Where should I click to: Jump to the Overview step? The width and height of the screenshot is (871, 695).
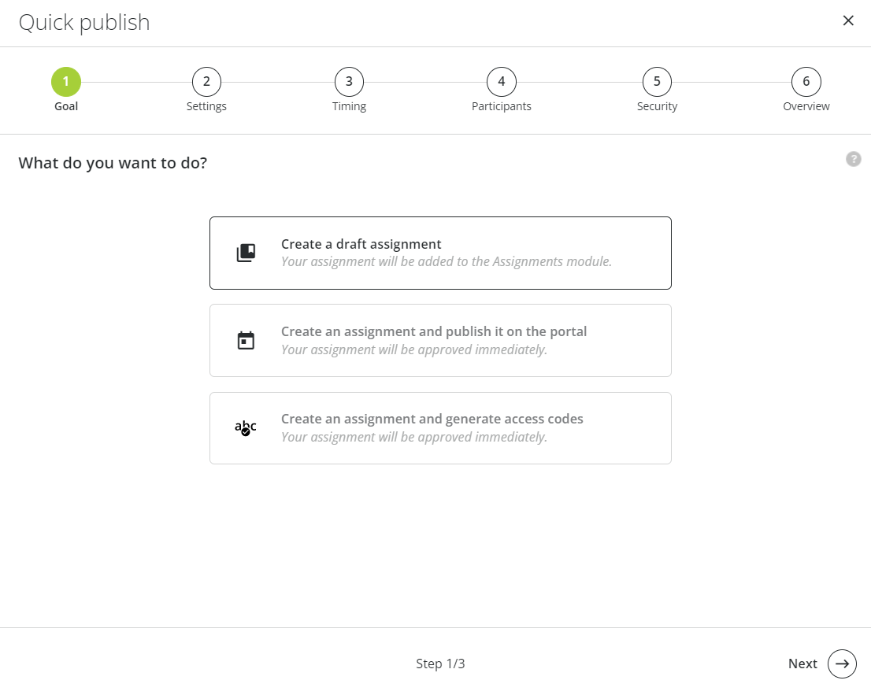coord(806,81)
